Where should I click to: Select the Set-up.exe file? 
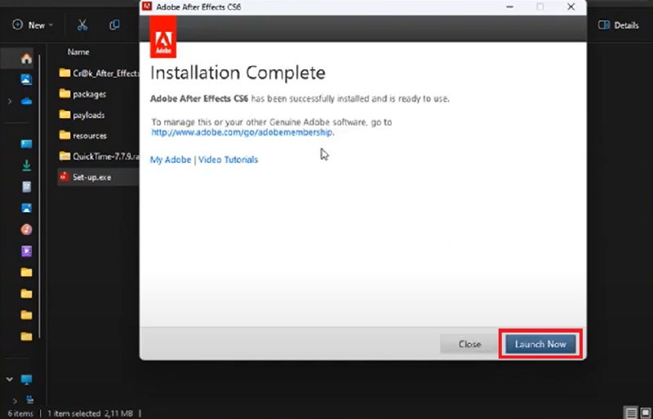(x=99, y=177)
